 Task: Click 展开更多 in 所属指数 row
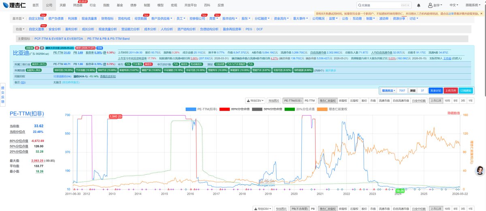[331, 70]
